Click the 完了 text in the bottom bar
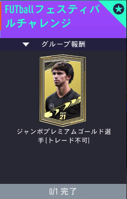Viewport: 127px width, 199px height. (69, 191)
